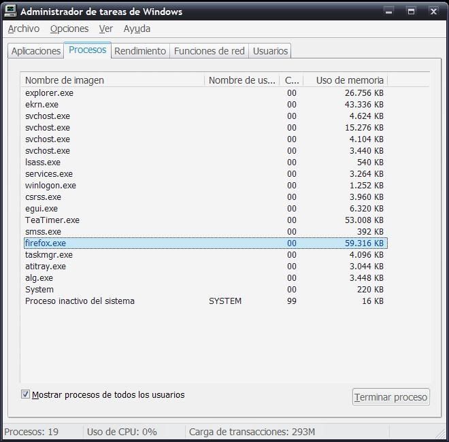Select svchost.exe using 3.440 KB

pyautogui.click(x=205, y=150)
